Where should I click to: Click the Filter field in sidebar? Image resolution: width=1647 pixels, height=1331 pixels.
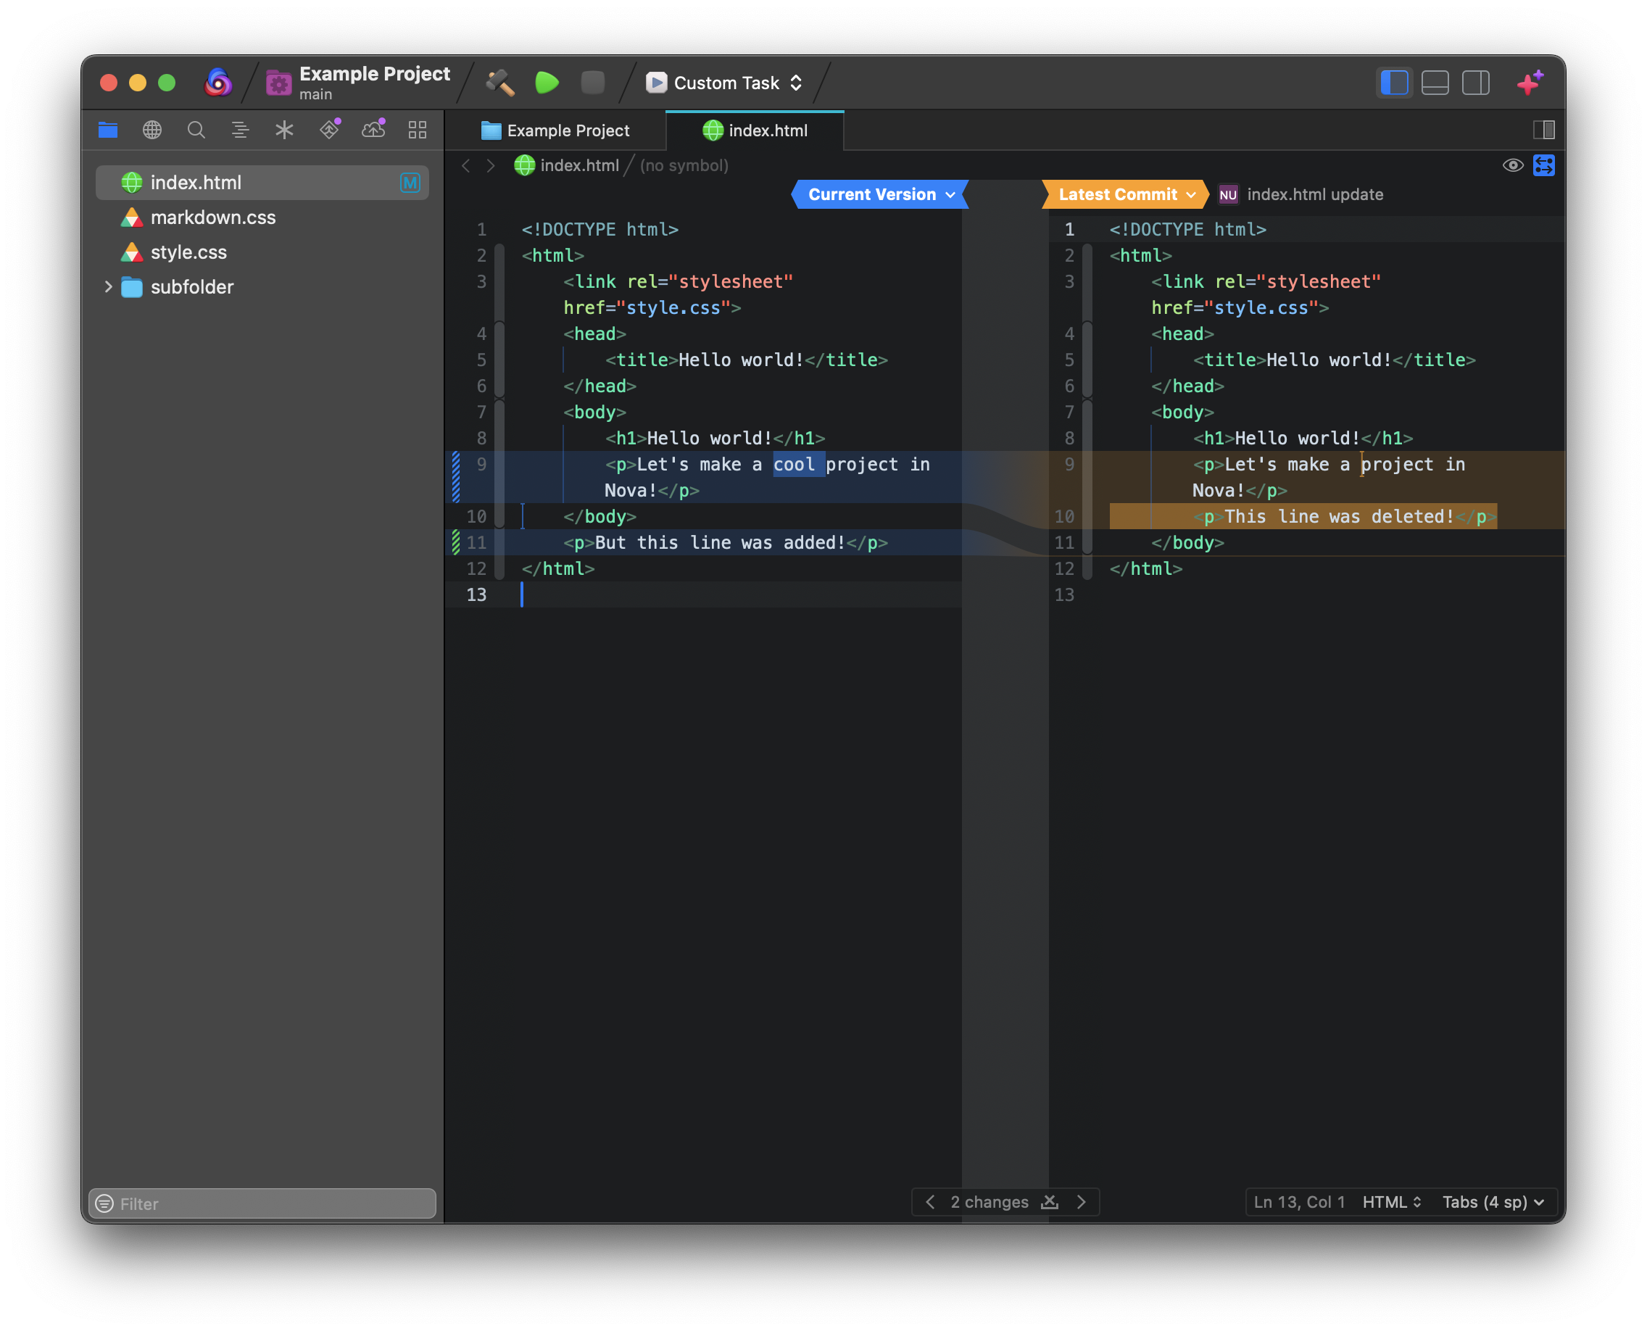[x=262, y=1203]
